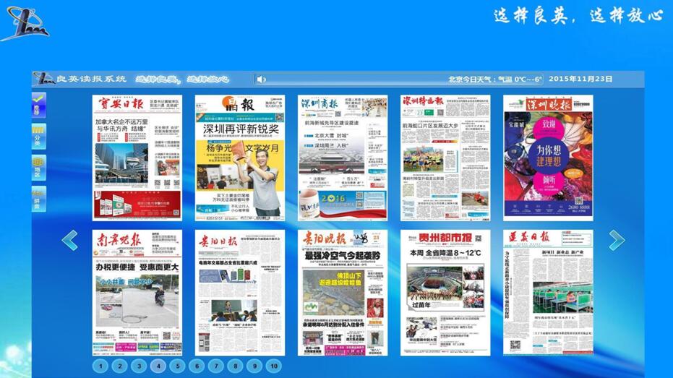
Task: Select the 推荐 (Recommended) sidebar icon
Action: (38, 104)
